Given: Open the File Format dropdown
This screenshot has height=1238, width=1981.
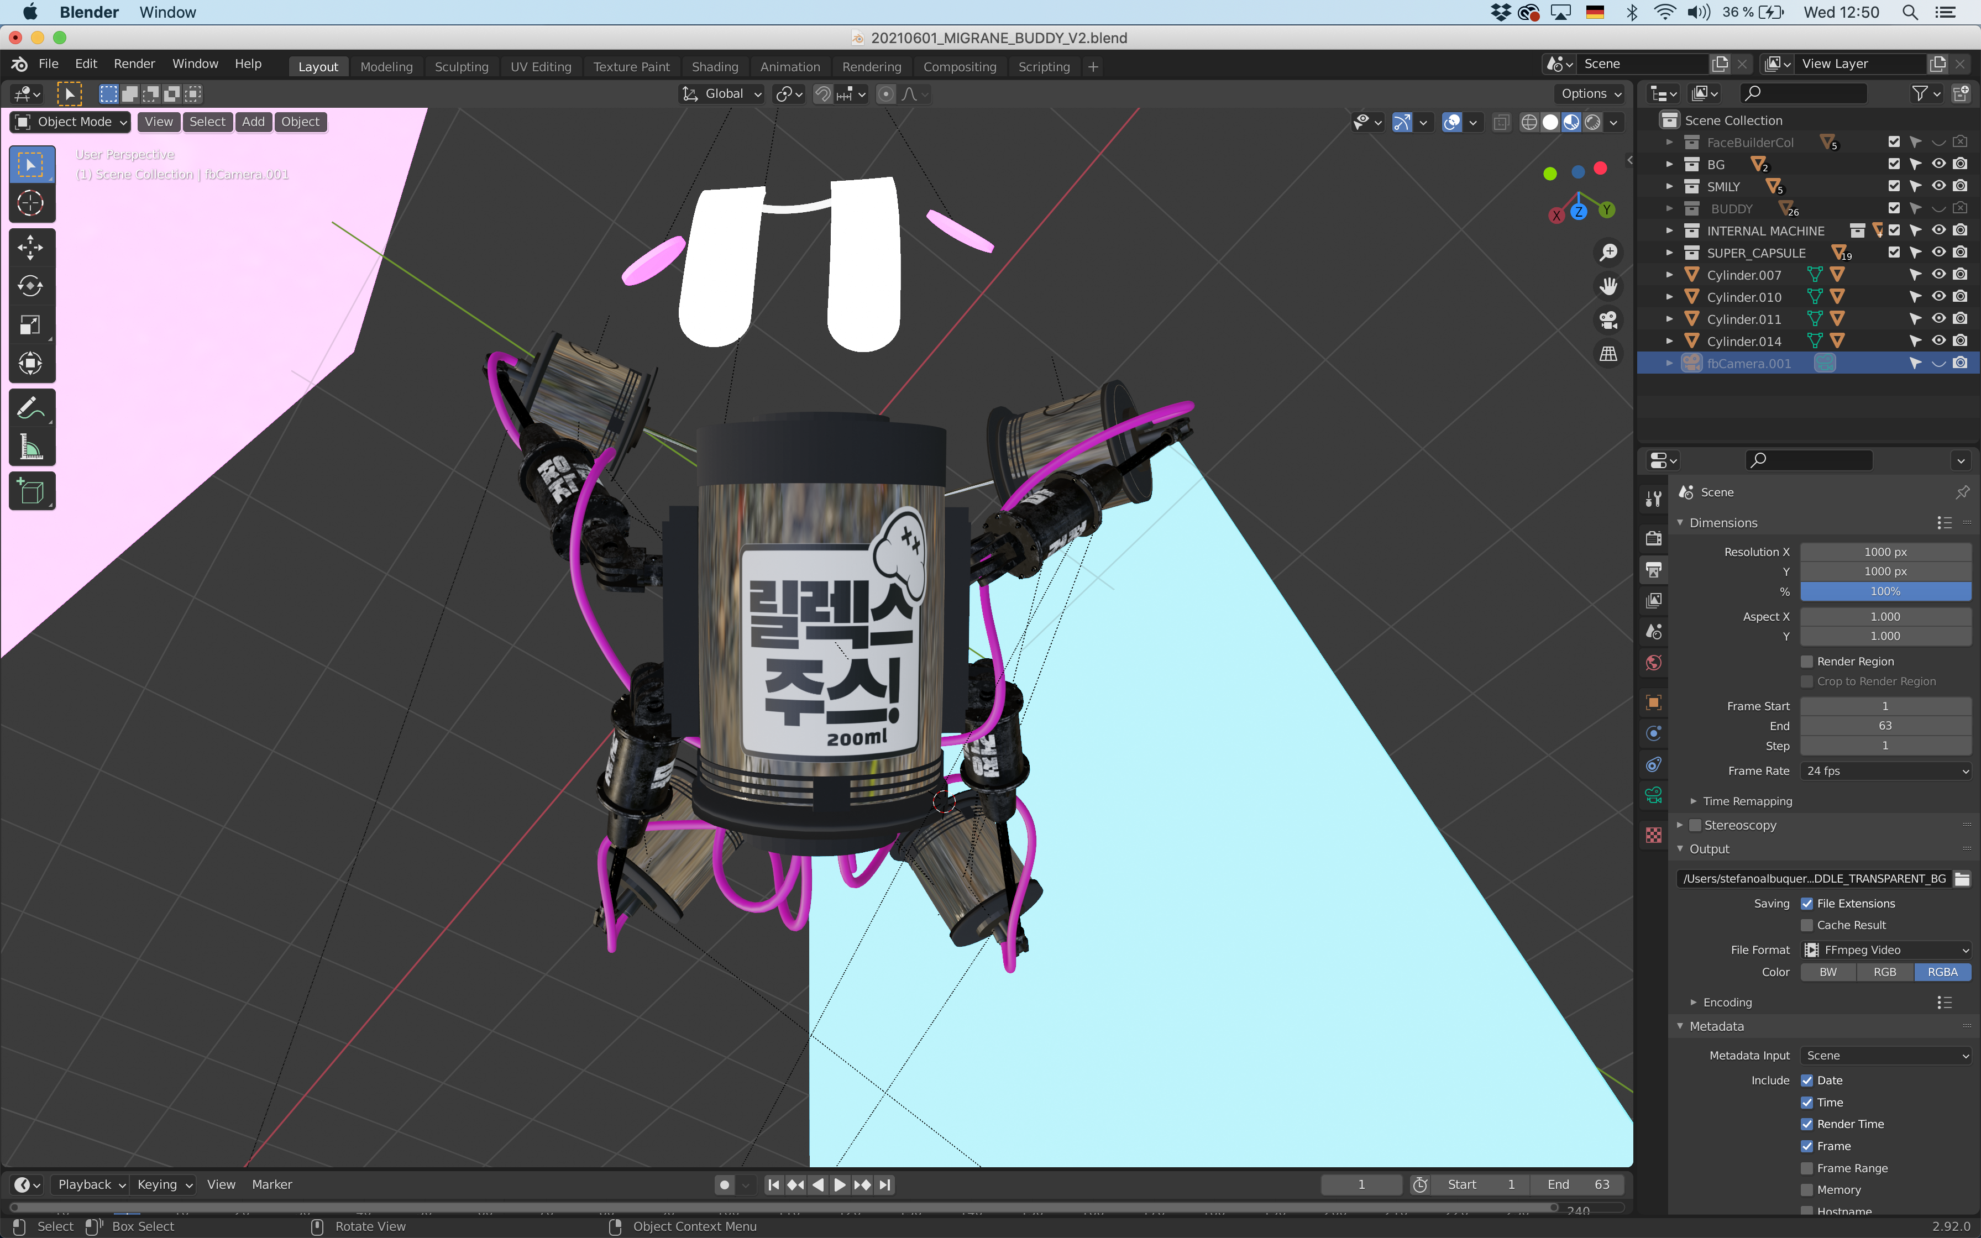Looking at the screenshot, I should [1885, 950].
